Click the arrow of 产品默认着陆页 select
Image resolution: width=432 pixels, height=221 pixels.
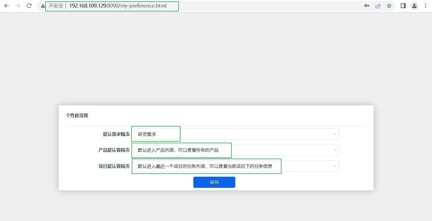[x=335, y=150]
